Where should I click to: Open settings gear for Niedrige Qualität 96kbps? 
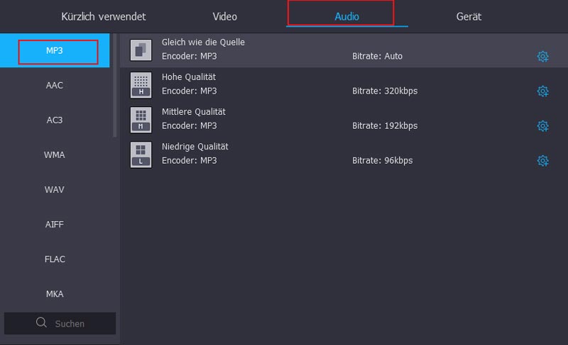tap(543, 160)
